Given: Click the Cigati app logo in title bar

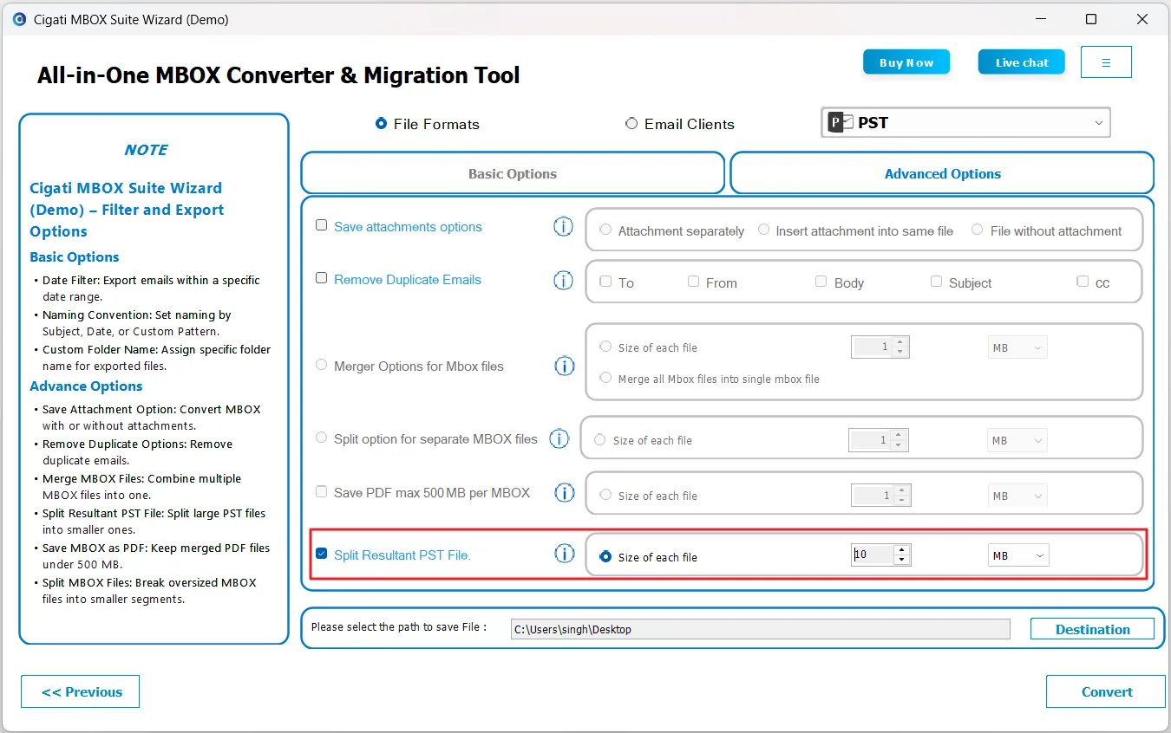Looking at the screenshot, I should (19, 19).
